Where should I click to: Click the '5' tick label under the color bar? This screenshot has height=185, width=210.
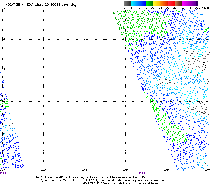[131, 8]
